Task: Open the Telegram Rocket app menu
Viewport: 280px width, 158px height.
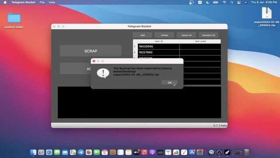Action: click(x=23, y=2)
